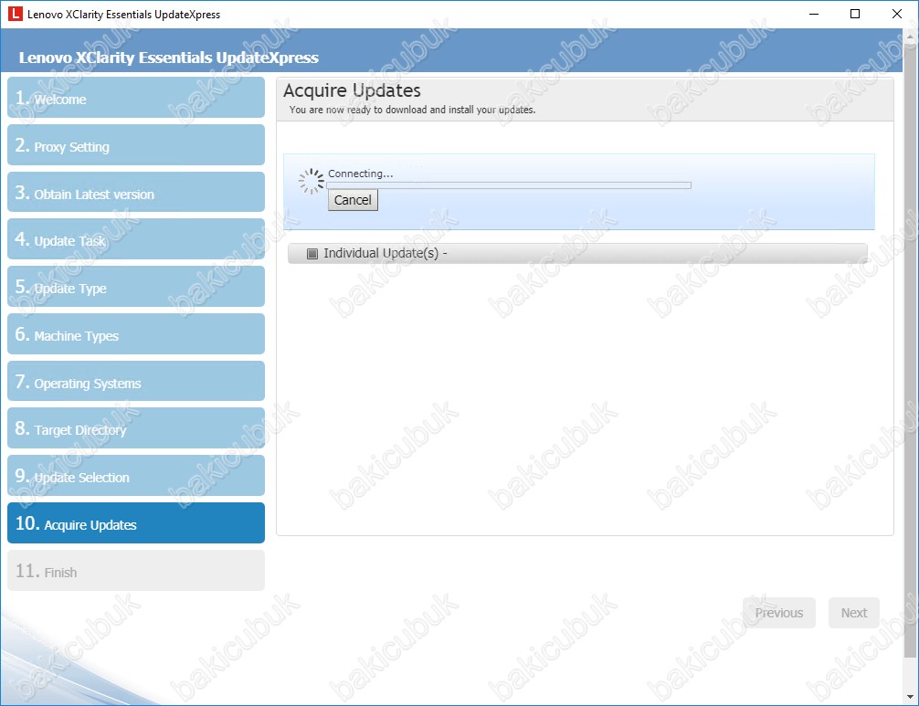Click the active step 10 Acquire Updates
This screenshot has height=706, width=919.
tap(136, 523)
